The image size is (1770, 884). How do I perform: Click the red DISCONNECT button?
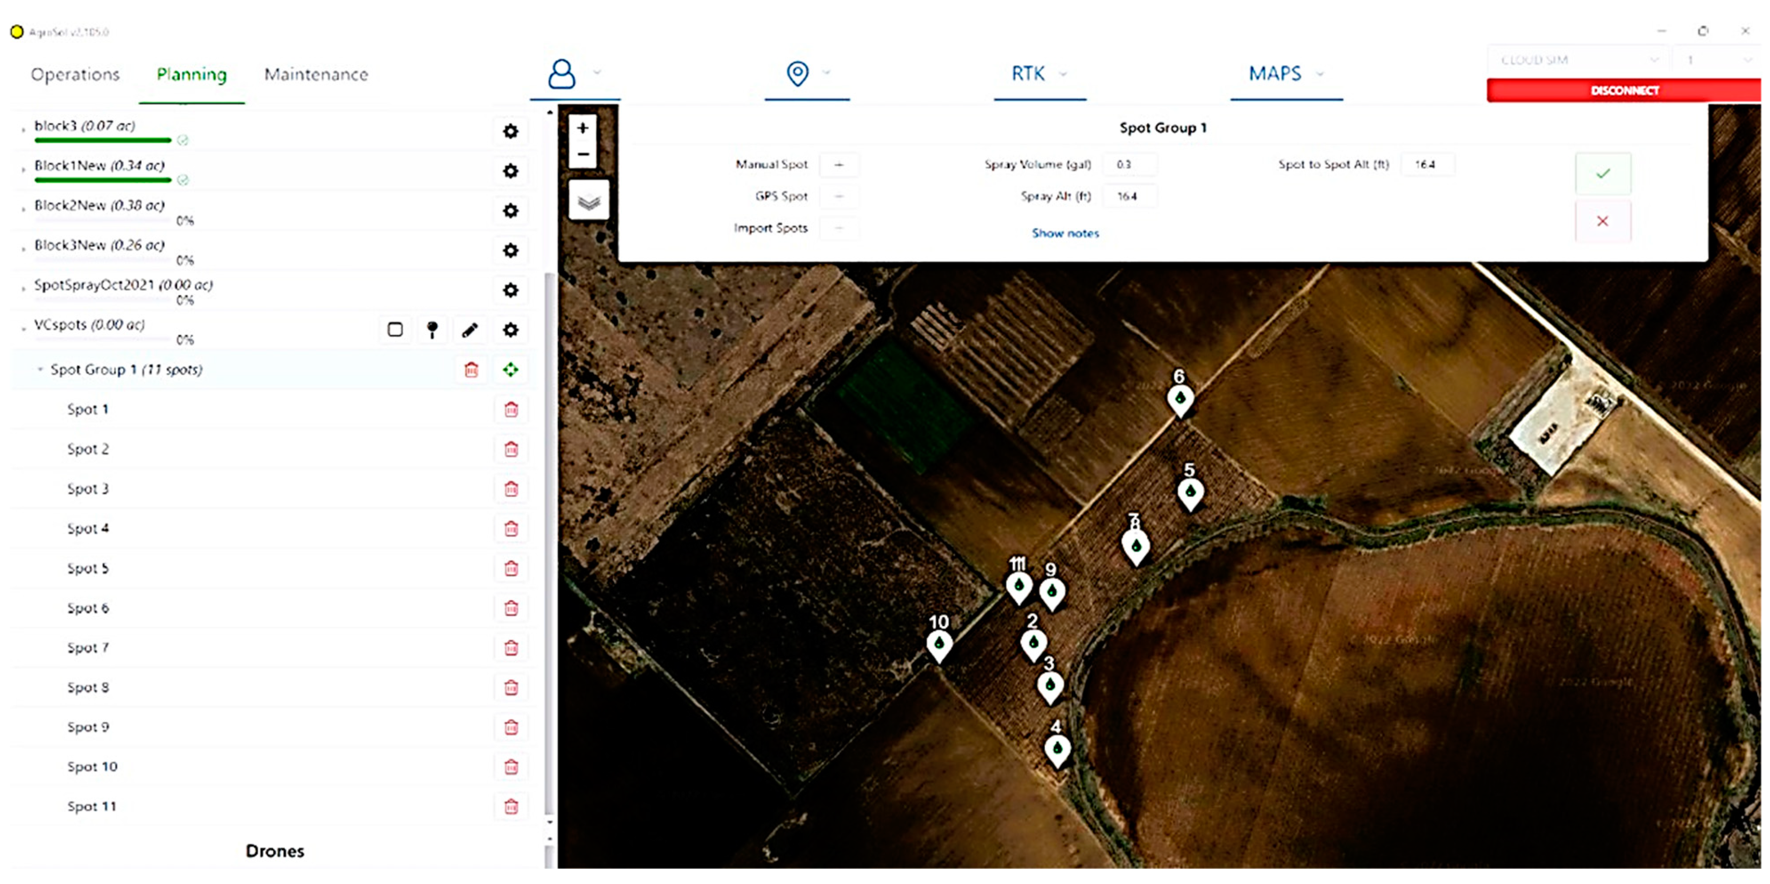point(1624,91)
